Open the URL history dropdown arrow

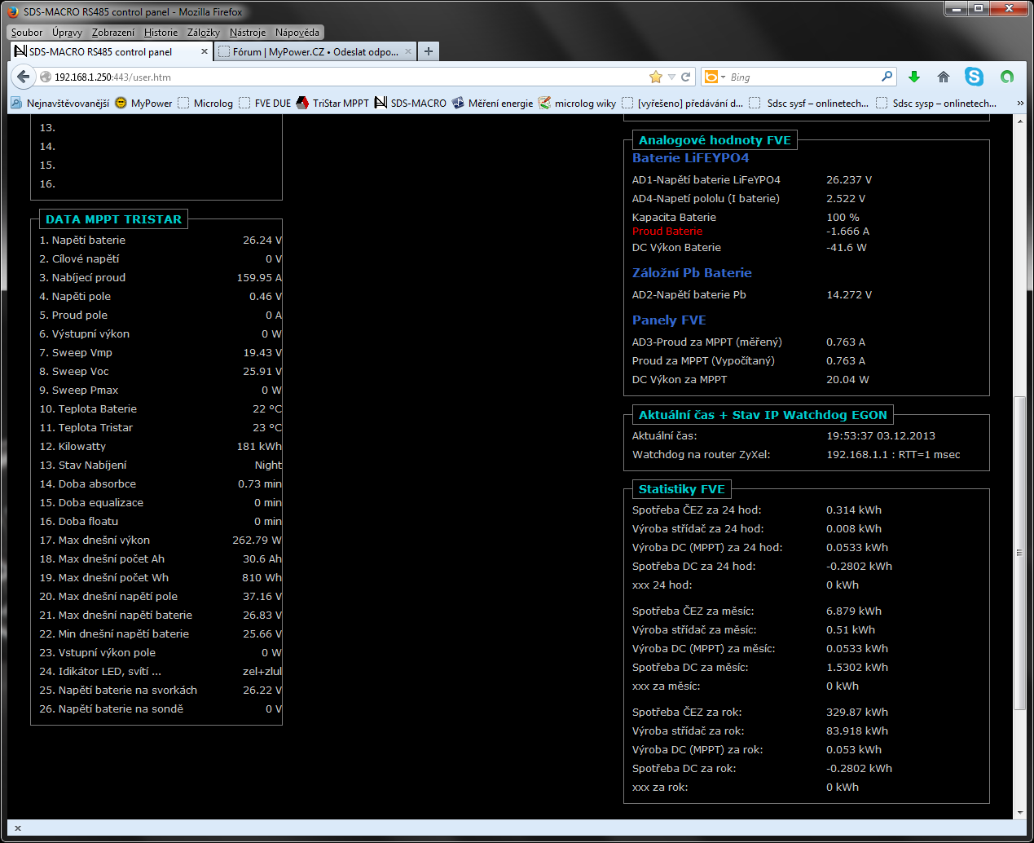[x=672, y=77]
